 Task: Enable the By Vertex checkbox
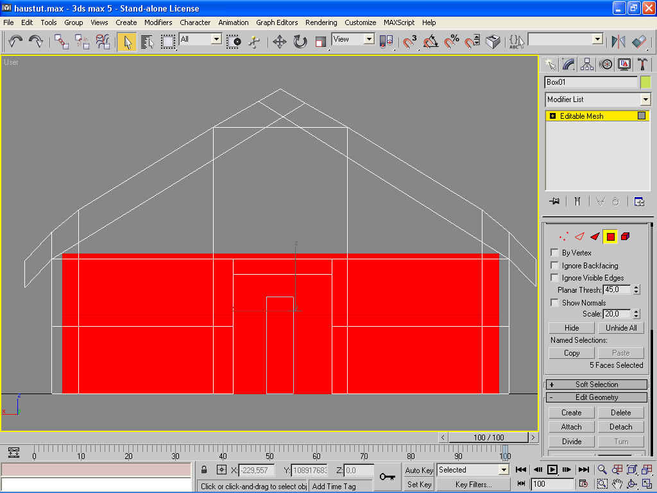click(555, 253)
